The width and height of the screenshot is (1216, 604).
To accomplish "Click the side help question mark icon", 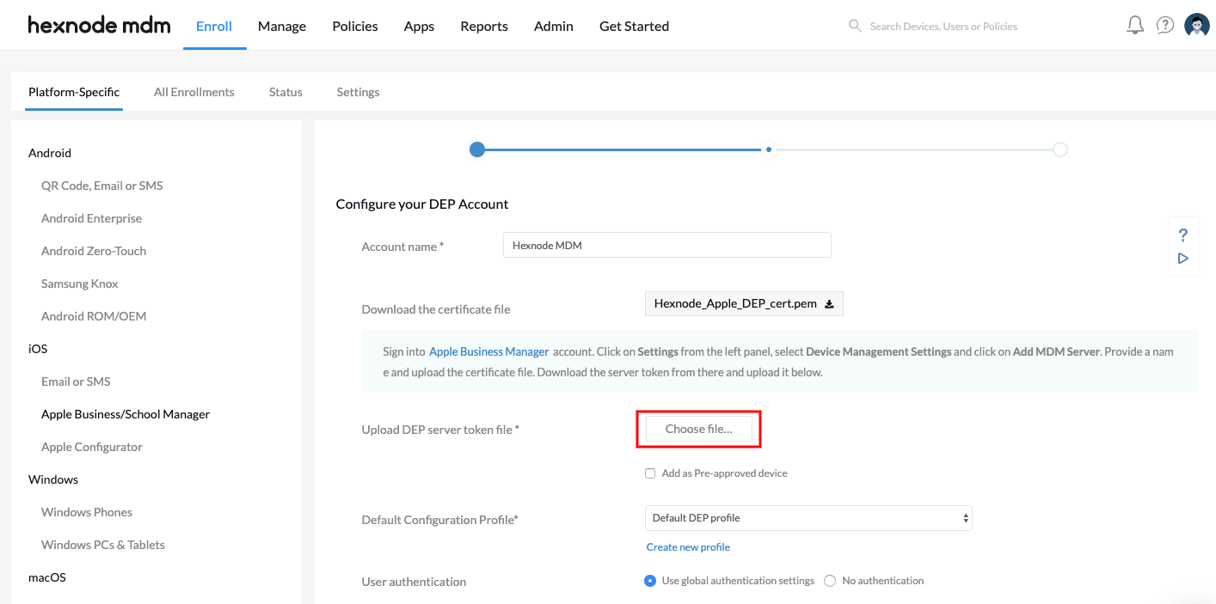I will [x=1183, y=235].
